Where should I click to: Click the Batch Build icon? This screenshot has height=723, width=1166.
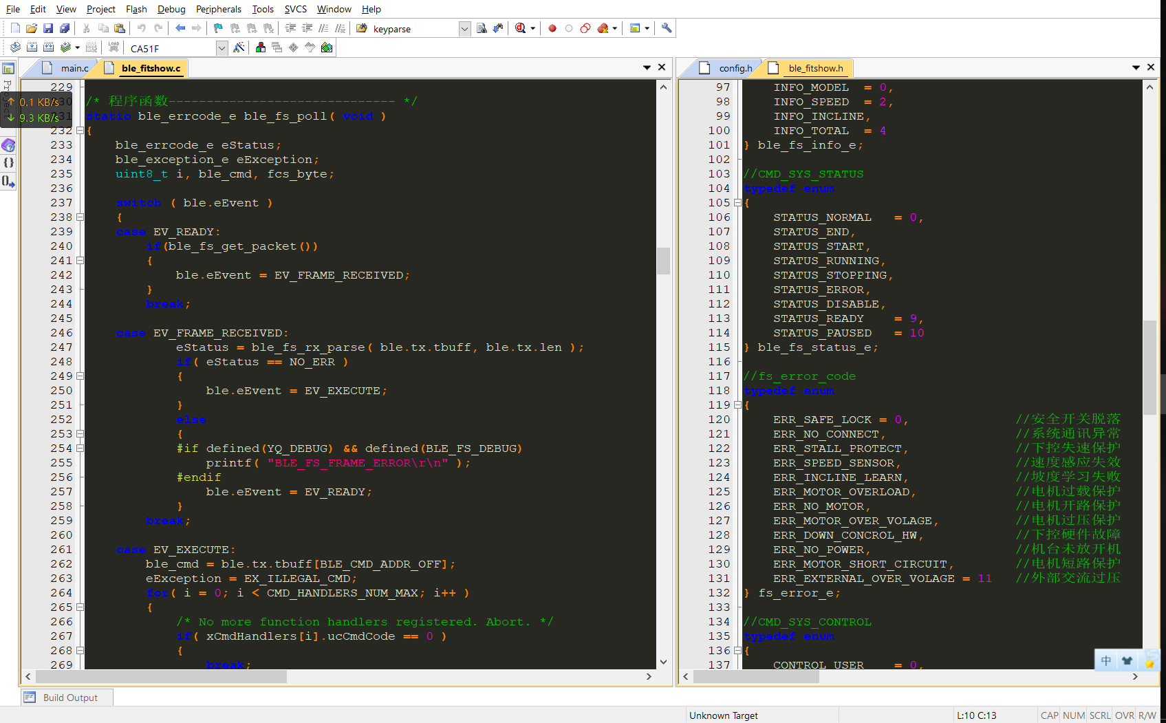[x=66, y=47]
